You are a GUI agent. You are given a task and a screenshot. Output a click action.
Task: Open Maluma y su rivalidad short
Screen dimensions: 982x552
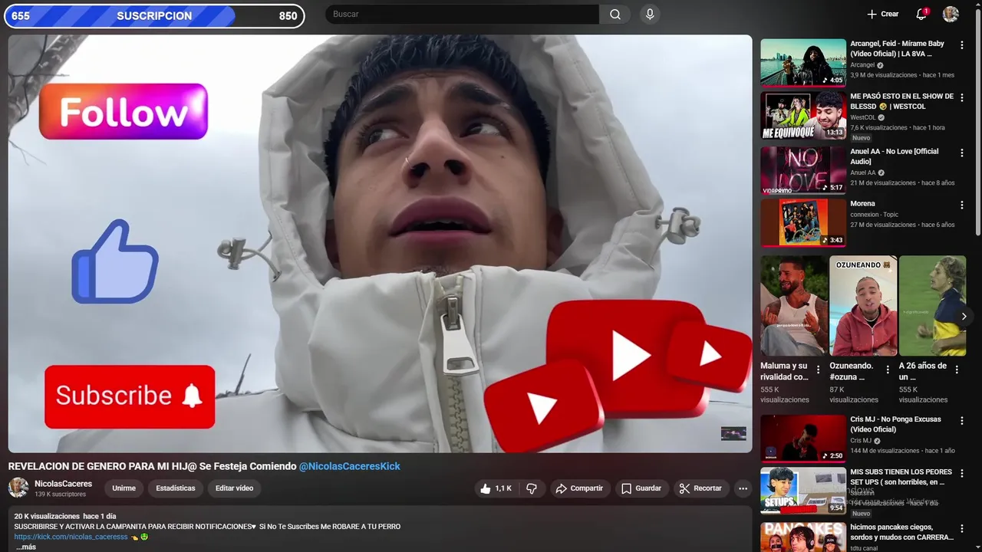coord(794,306)
